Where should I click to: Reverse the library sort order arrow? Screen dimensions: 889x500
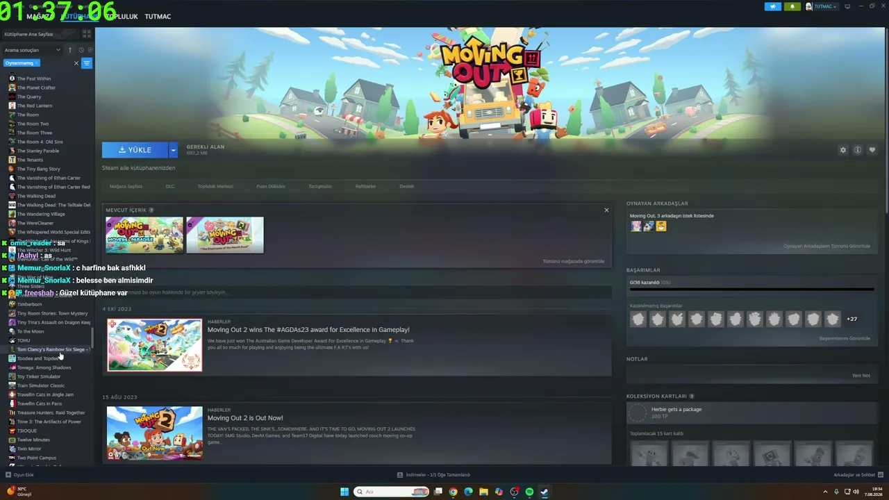click(69, 50)
